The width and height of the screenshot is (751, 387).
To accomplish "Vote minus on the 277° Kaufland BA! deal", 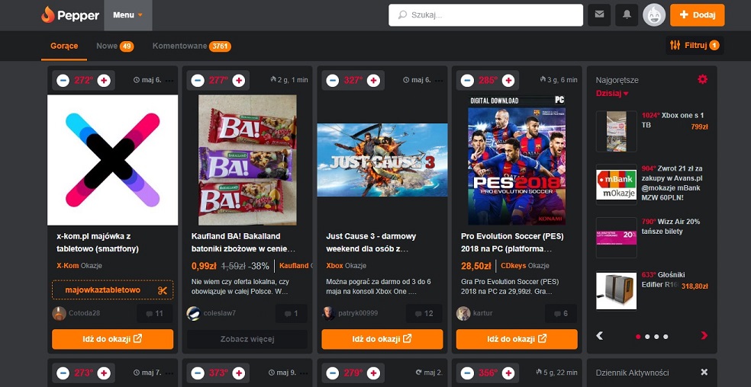I will (x=198, y=80).
